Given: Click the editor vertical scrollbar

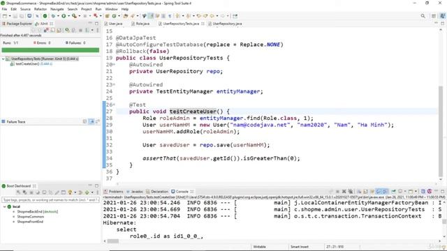Looking at the screenshot, I should coord(441,131).
